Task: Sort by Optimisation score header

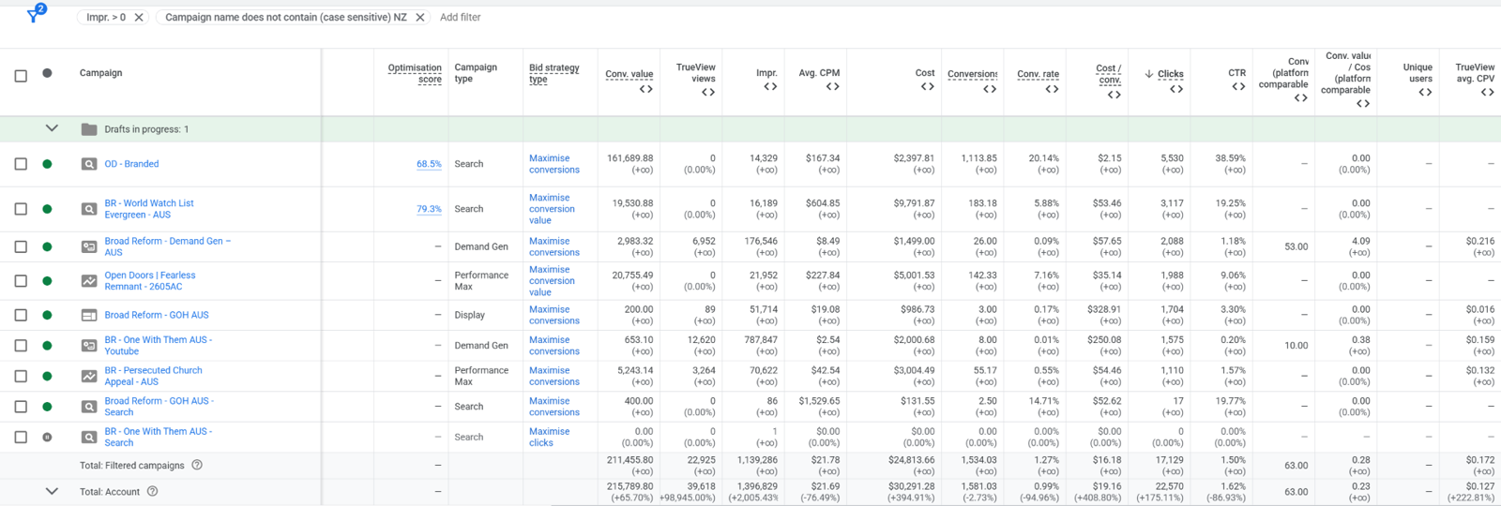Action: [415, 73]
